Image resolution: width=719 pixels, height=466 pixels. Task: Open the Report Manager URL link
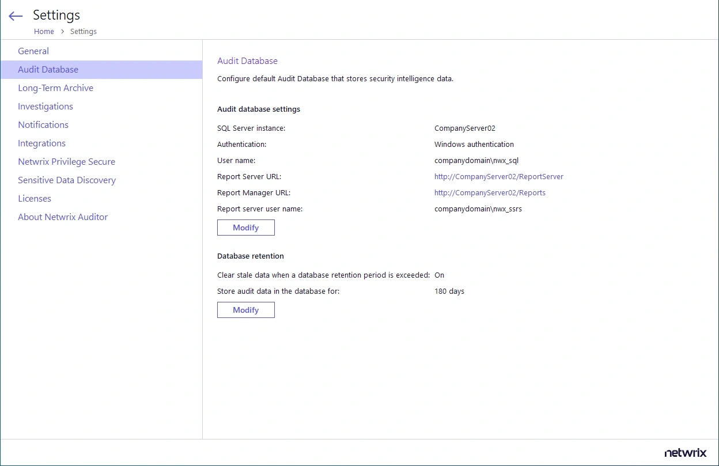coord(490,192)
